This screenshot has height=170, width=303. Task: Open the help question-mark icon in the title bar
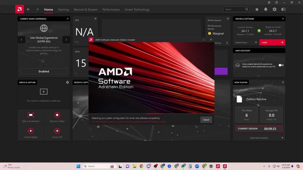(x=276, y=2)
